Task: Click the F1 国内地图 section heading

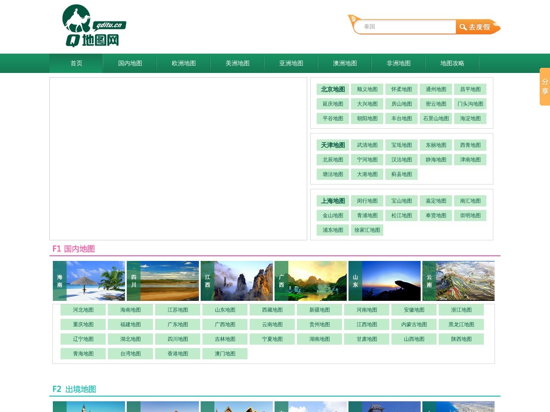Action: (73, 249)
